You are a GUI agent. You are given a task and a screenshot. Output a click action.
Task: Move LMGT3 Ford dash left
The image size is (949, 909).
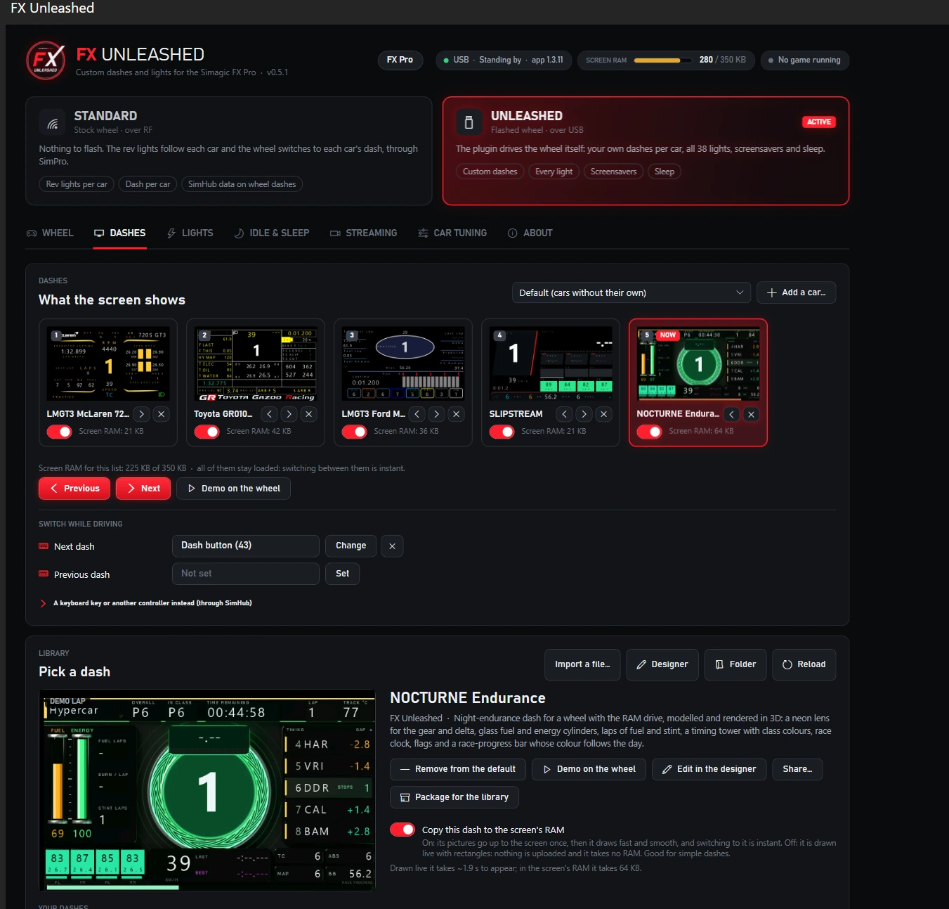pos(417,414)
